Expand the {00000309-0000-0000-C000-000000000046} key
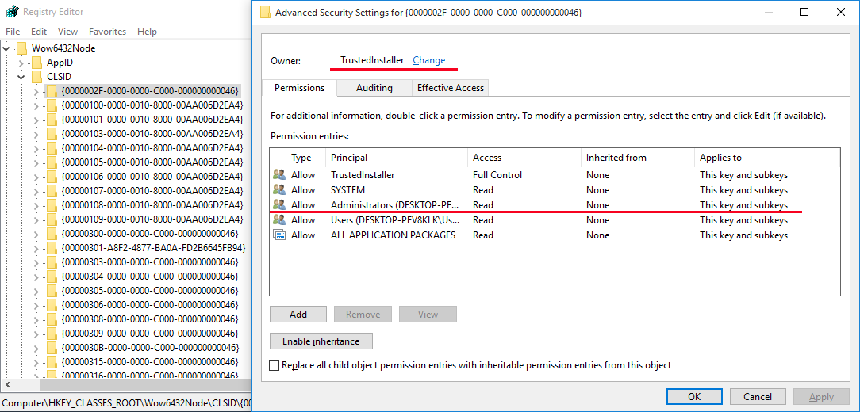Viewport: 860px width, 412px height. tap(36, 333)
